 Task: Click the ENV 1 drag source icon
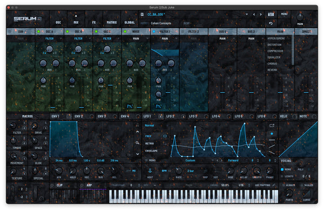point(69,117)
